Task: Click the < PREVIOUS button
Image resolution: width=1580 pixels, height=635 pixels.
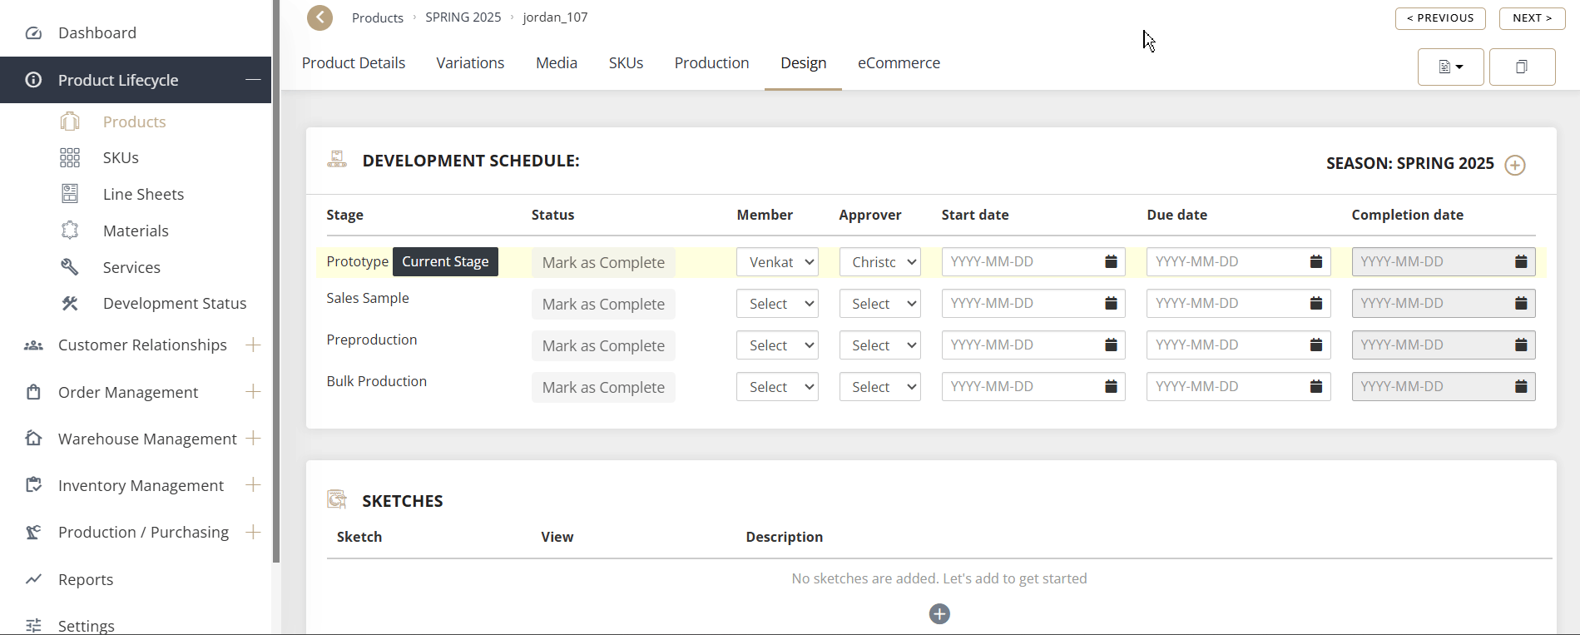Action: [1439, 18]
